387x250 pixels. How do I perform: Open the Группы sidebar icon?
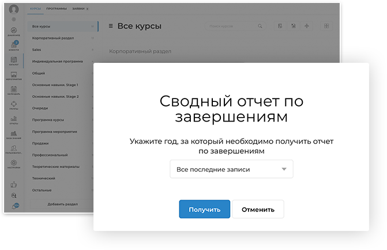[x=14, y=104]
